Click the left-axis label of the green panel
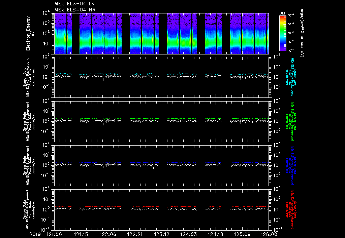 pos(29,121)
